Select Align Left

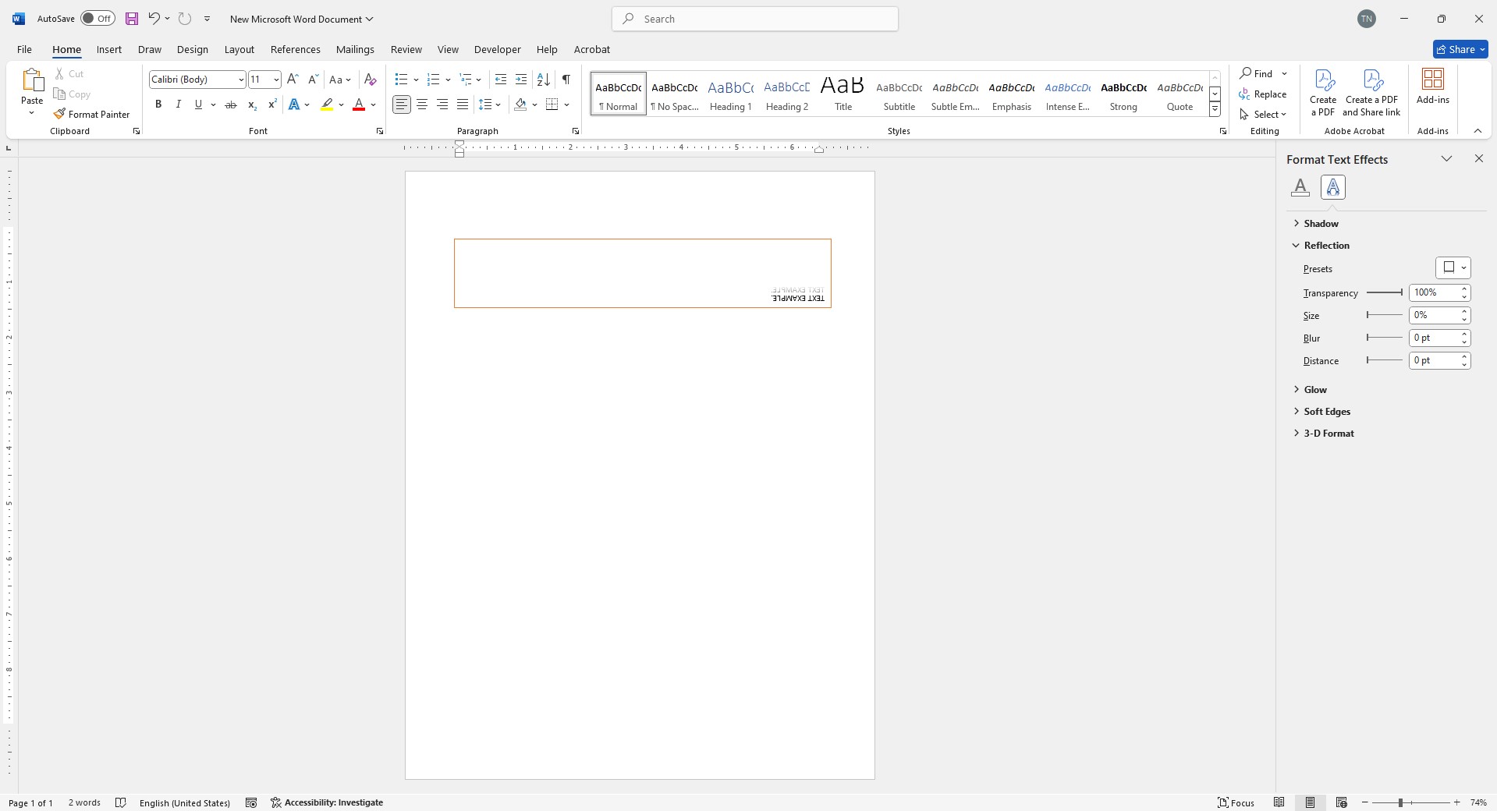click(402, 104)
